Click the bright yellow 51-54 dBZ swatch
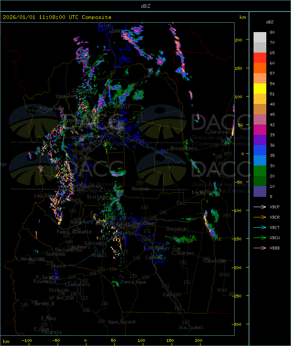The width and height of the screenshot is (291, 346). click(x=260, y=89)
